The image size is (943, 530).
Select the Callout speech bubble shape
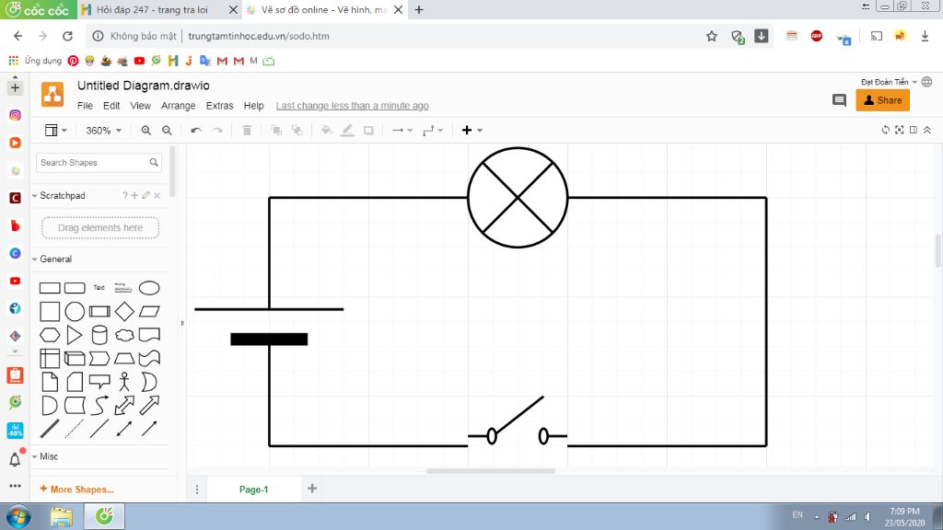99,382
